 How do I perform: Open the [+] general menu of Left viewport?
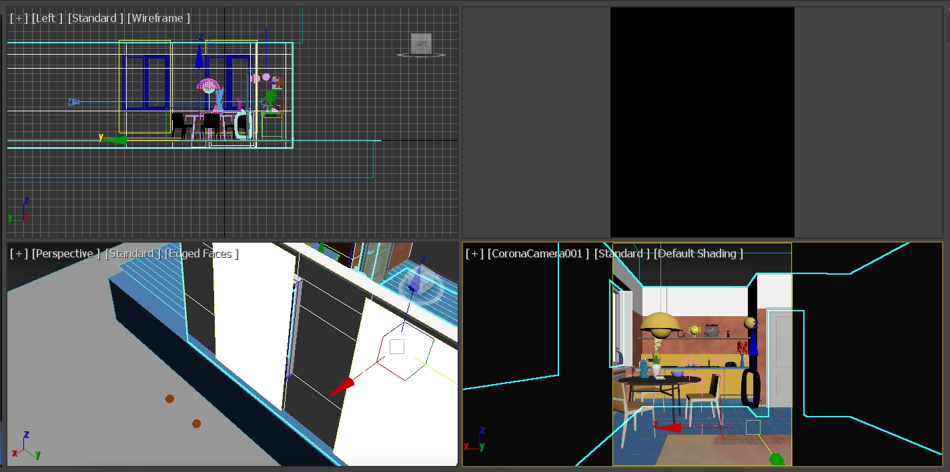[19, 18]
